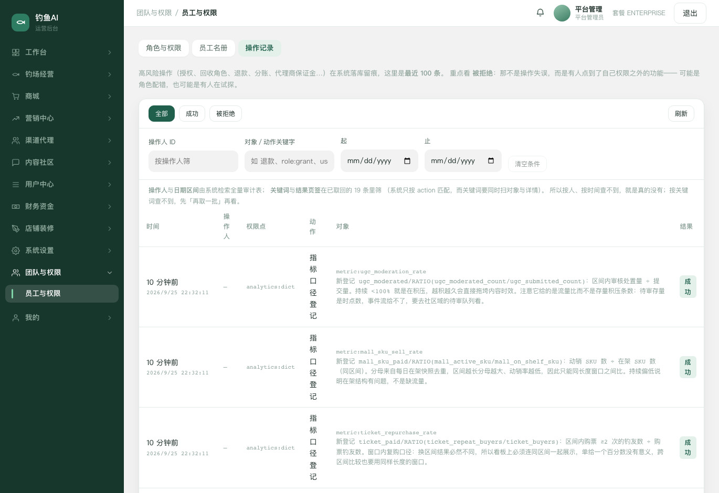Viewport: 719px width, 493px height.
Task: Focus the 对象 / 动作关键字 input field
Action: tap(289, 162)
